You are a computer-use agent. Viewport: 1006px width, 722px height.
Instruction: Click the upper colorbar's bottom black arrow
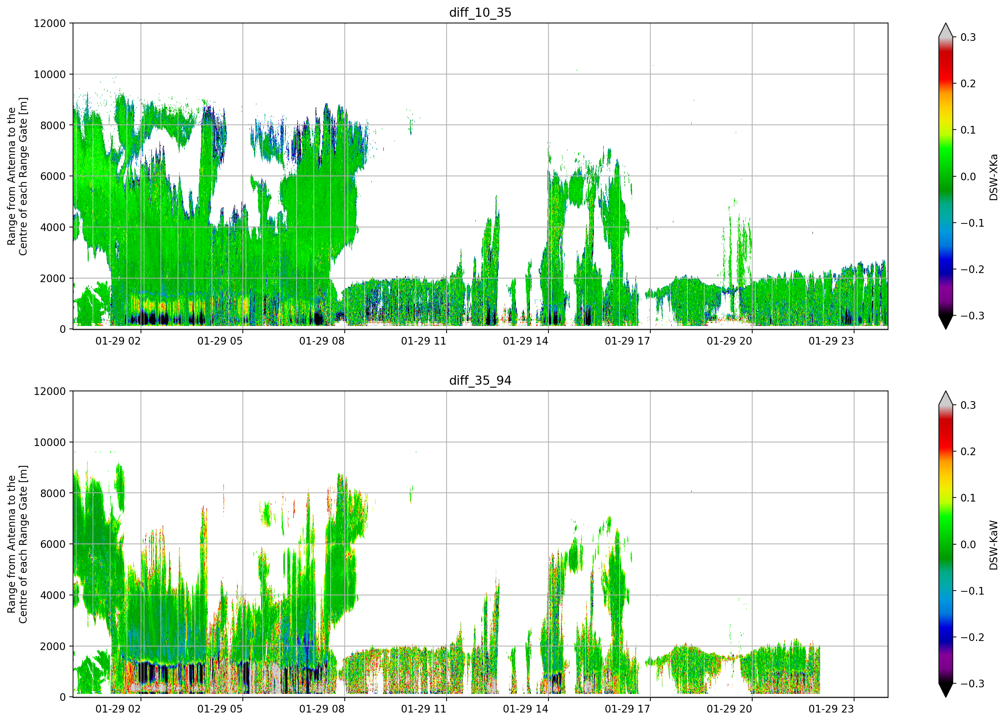coord(946,322)
